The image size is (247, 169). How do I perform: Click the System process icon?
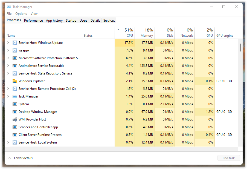[15, 104]
